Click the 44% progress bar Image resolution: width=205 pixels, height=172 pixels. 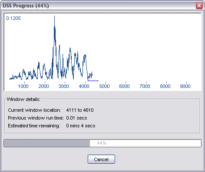[x=102, y=143]
